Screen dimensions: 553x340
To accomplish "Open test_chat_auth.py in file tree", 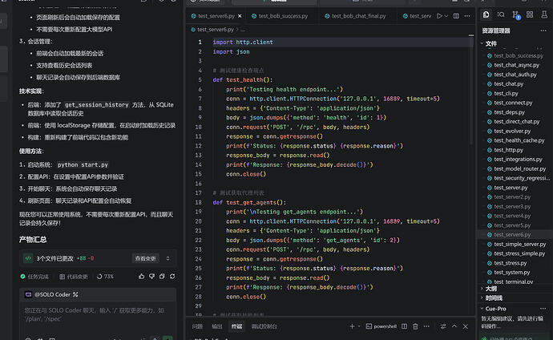I will (x=515, y=75).
